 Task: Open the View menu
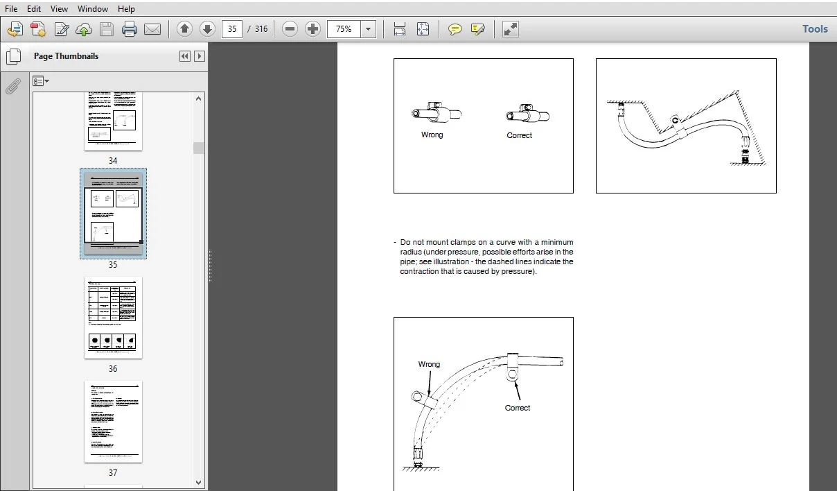[x=60, y=9]
